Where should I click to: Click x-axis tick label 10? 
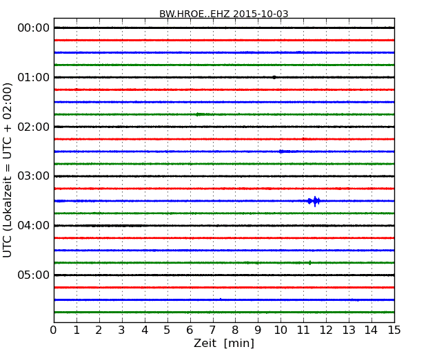[x=281, y=330]
